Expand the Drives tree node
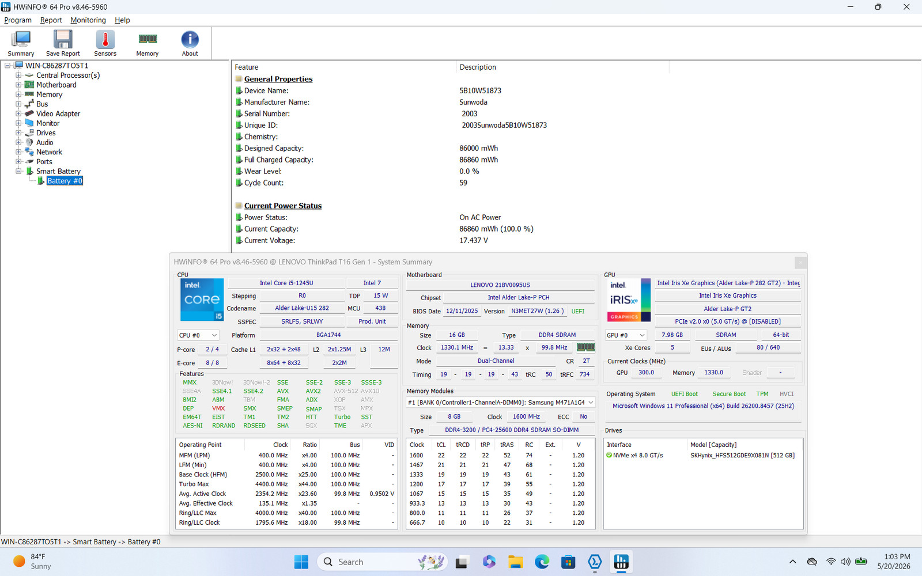This screenshot has width=922, height=576. (18, 133)
